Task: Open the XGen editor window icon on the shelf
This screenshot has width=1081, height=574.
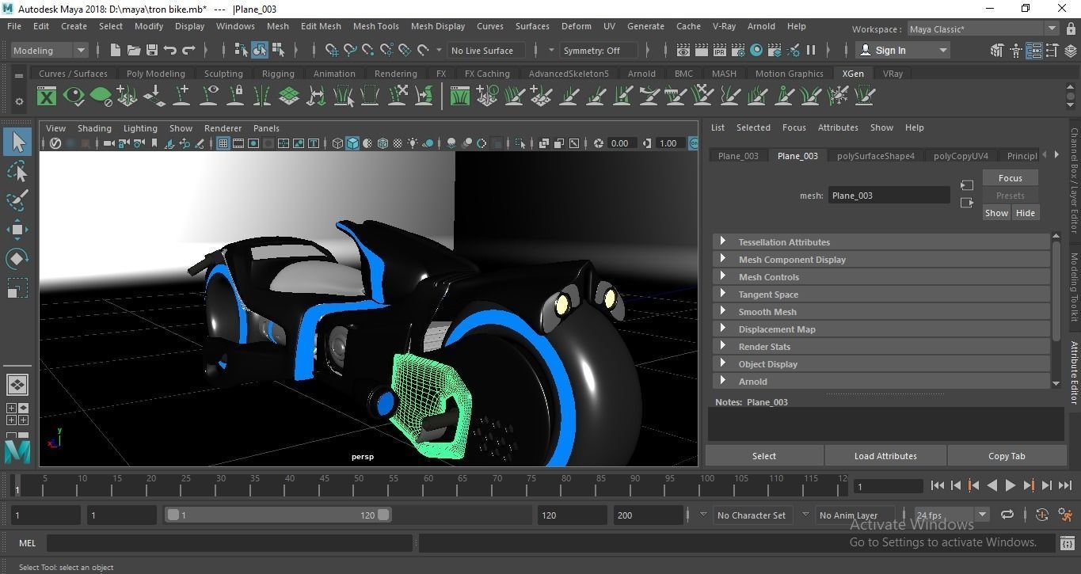Action: coord(47,97)
